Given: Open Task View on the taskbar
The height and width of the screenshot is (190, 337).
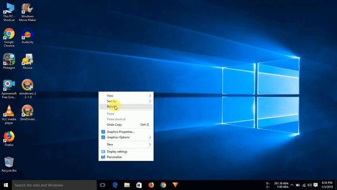Looking at the screenshot, I should coord(103,185).
